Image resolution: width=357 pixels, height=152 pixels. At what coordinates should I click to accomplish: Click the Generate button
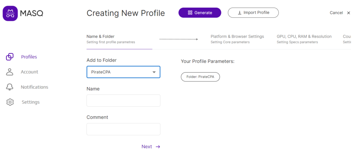200,13
